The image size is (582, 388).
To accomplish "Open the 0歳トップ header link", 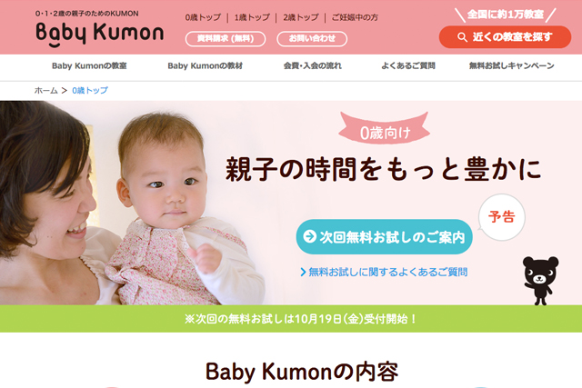I will click(x=203, y=17).
